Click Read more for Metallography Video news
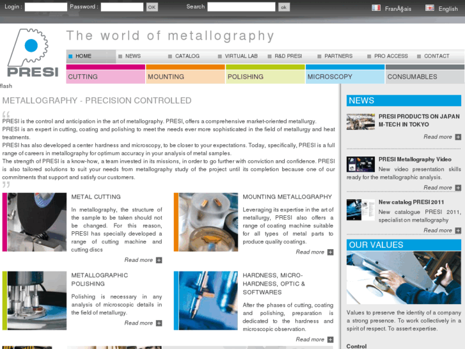465x349 pixels. pyautogui.click(x=437, y=188)
